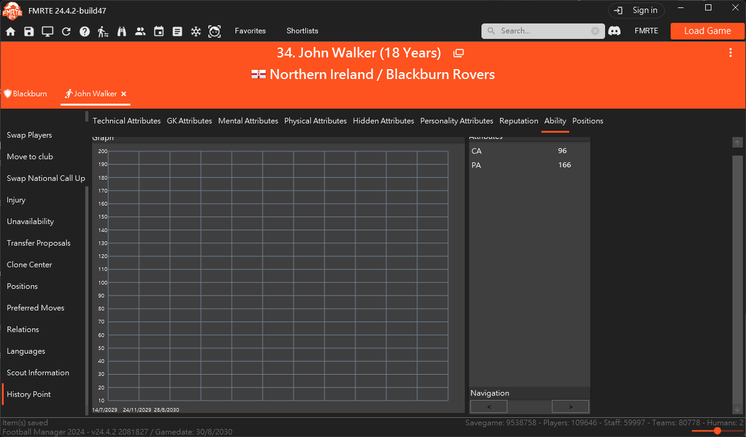Click the Save floppy disk icon
The image size is (746, 437).
point(29,31)
